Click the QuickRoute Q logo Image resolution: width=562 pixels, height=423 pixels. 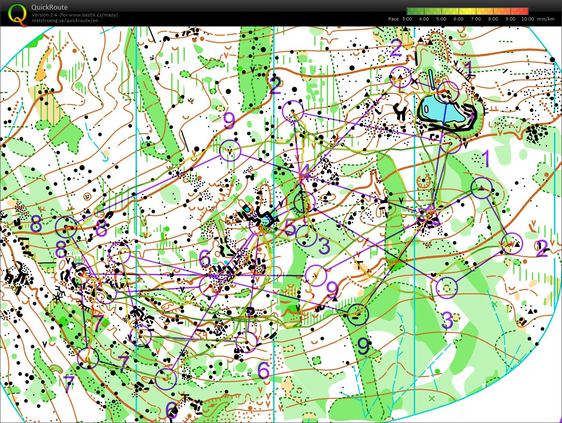(16, 14)
